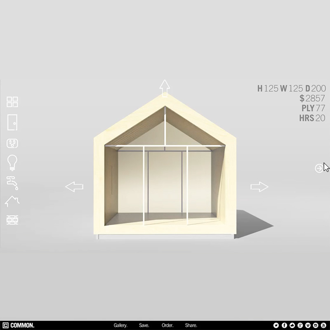Open the brick wall material tool
The image size is (330, 330).
pos(12,220)
